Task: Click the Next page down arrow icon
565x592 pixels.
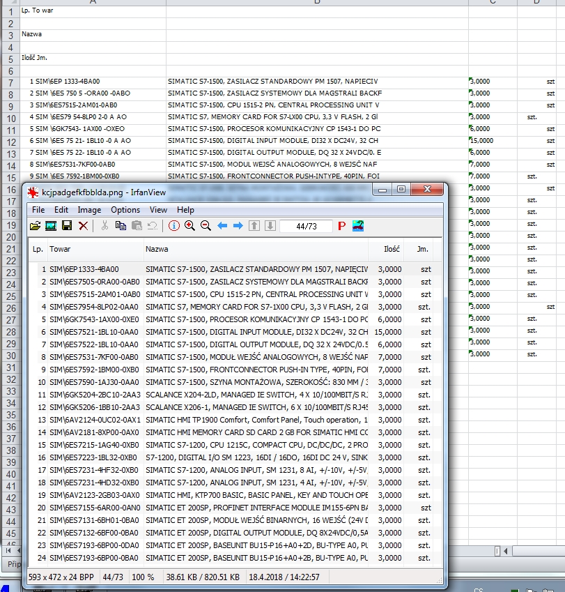Action: pos(270,226)
